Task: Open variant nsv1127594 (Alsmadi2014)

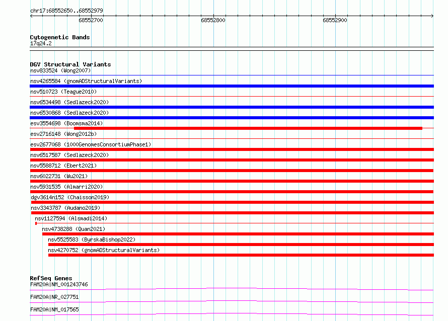Action: pos(71,218)
